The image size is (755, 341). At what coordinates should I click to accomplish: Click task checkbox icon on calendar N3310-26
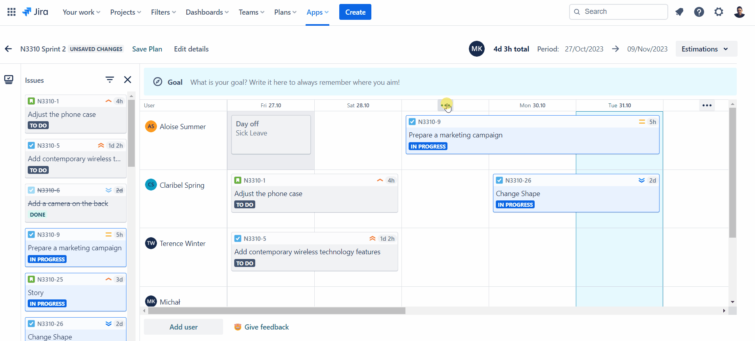point(499,180)
